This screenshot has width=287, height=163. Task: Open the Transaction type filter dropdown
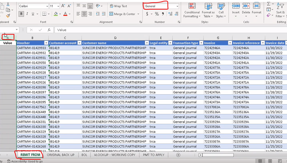[201, 43]
